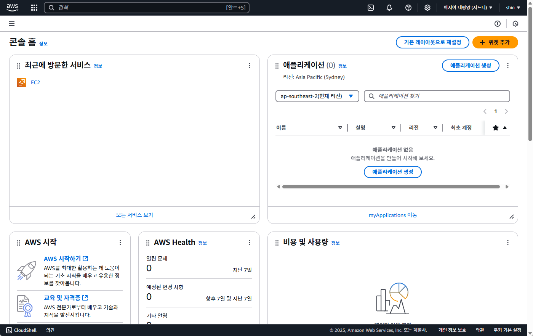Focus the top 검색 search field
The height and width of the screenshot is (336, 533).
coord(147,8)
